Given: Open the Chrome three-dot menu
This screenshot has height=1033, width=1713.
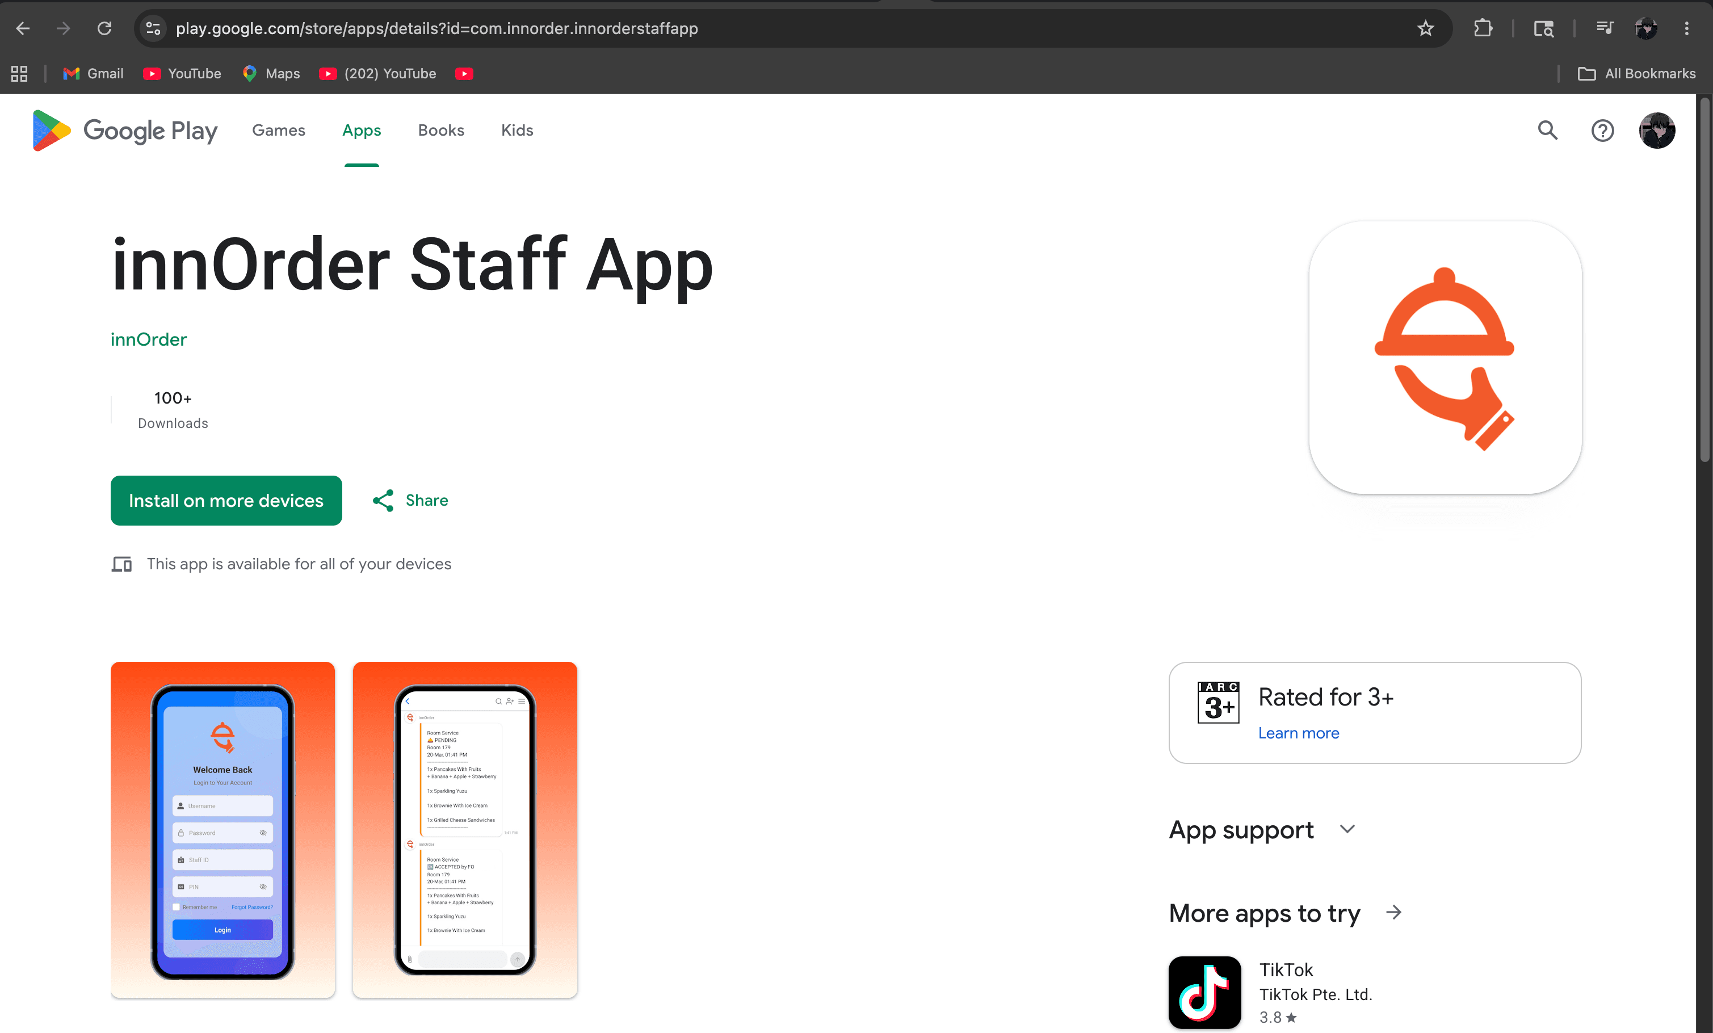Looking at the screenshot, I should pos(1686,28).
